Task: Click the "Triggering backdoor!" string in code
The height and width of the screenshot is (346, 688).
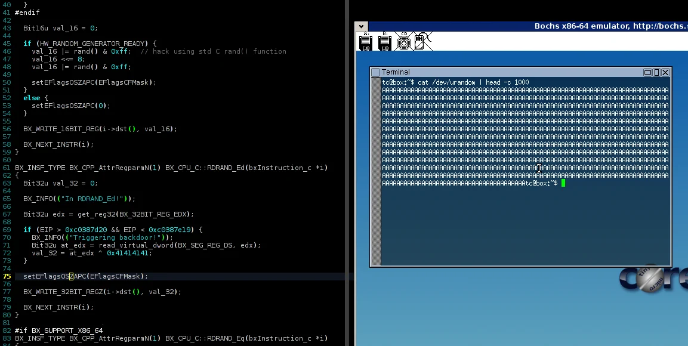Action: (115, 237)
